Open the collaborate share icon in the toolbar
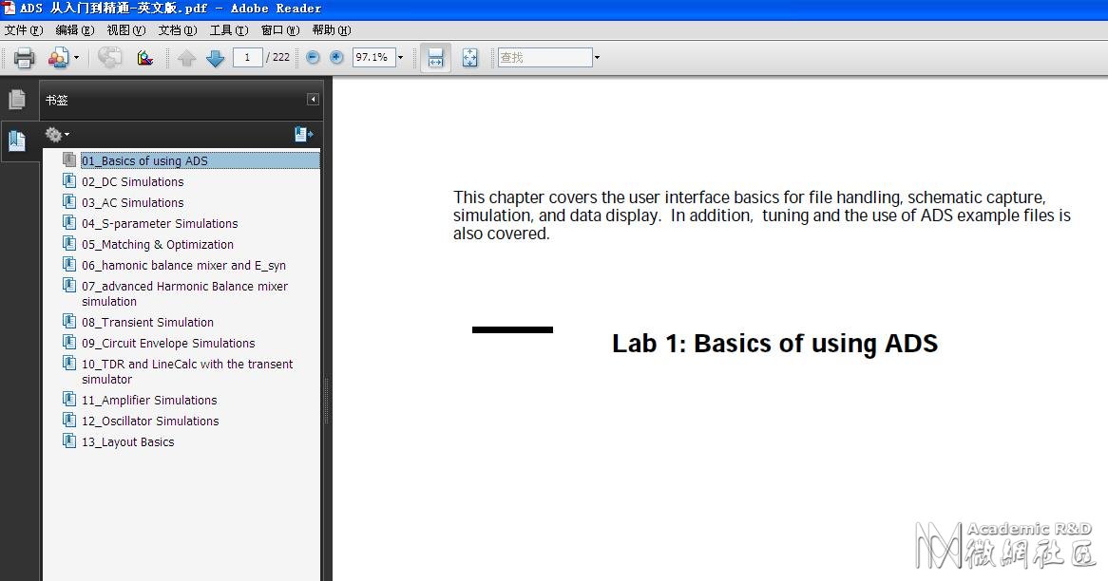The image size is (1108, 581). [58, 57]
